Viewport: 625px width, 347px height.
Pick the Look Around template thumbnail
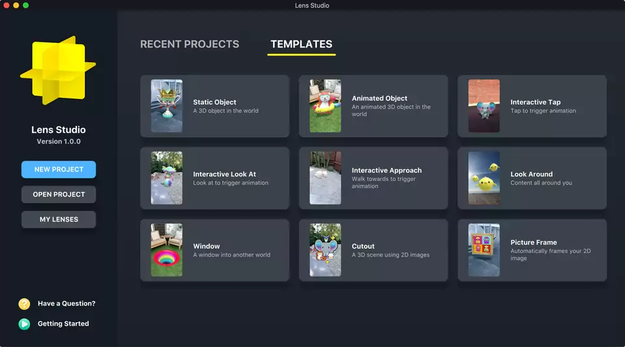coord(484,178)
